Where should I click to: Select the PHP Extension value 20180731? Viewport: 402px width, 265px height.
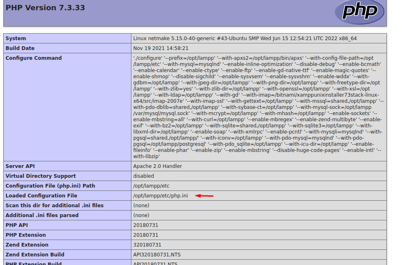click(x=146, y=235)
